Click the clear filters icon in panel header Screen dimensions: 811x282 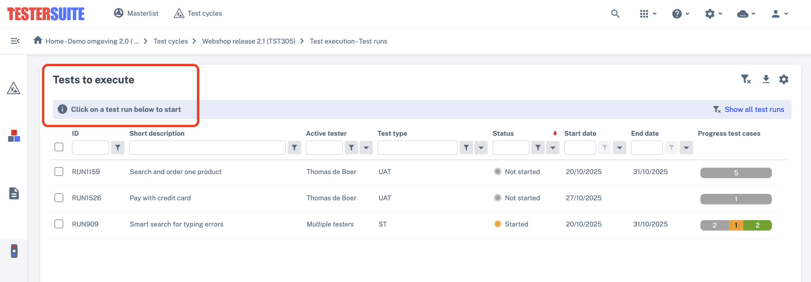click(x=746, y=79)
